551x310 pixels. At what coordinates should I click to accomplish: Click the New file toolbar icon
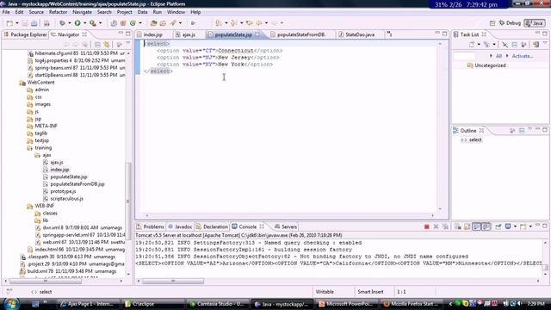tap(9, 23)
